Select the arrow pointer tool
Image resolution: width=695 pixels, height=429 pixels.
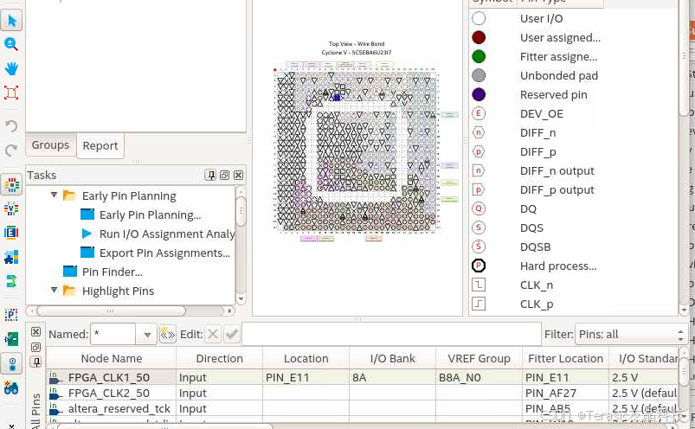[11, 21]
